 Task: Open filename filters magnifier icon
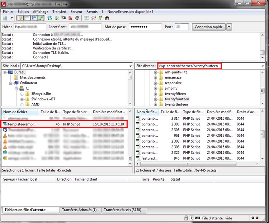[x=94, y=18]
